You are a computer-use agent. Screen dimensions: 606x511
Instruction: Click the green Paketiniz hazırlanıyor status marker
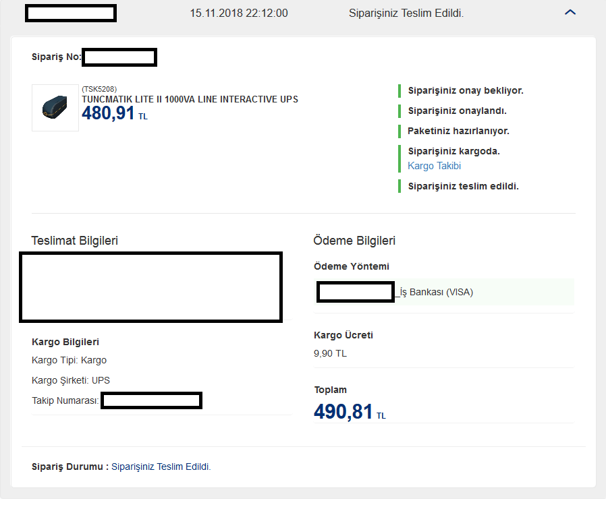pos(400,131)
